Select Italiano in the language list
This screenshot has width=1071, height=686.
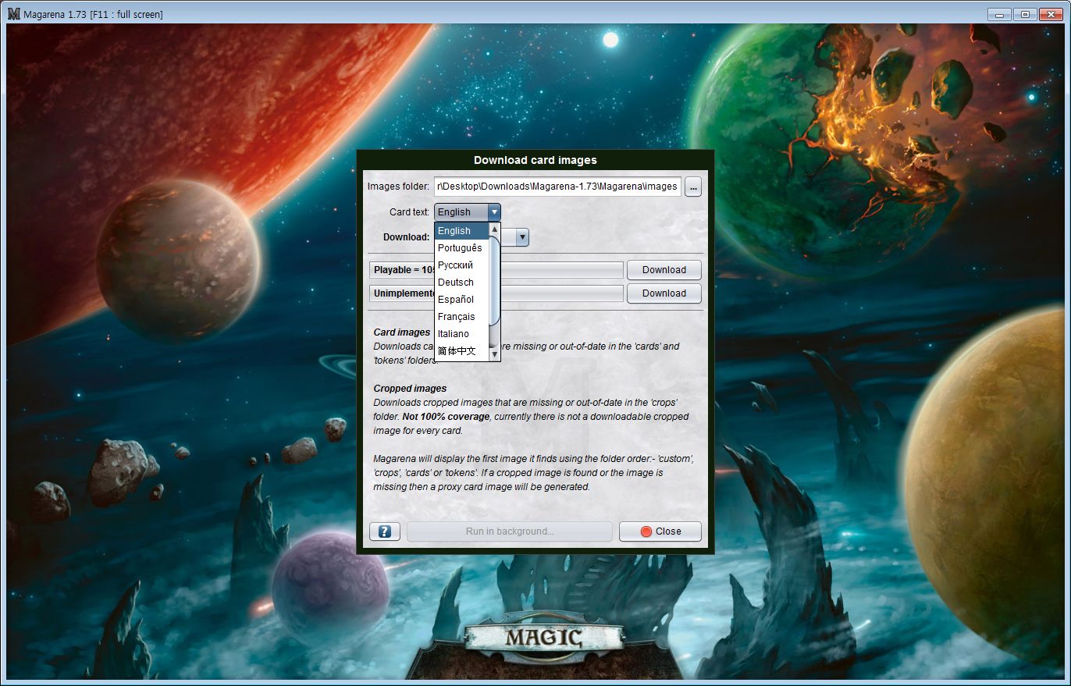(461, 334)
